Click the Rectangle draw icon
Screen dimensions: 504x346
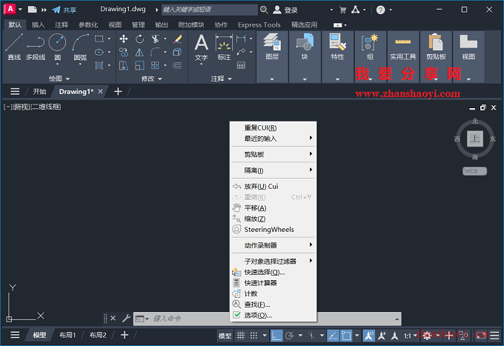pyautogui.click(x=99, y=39)
